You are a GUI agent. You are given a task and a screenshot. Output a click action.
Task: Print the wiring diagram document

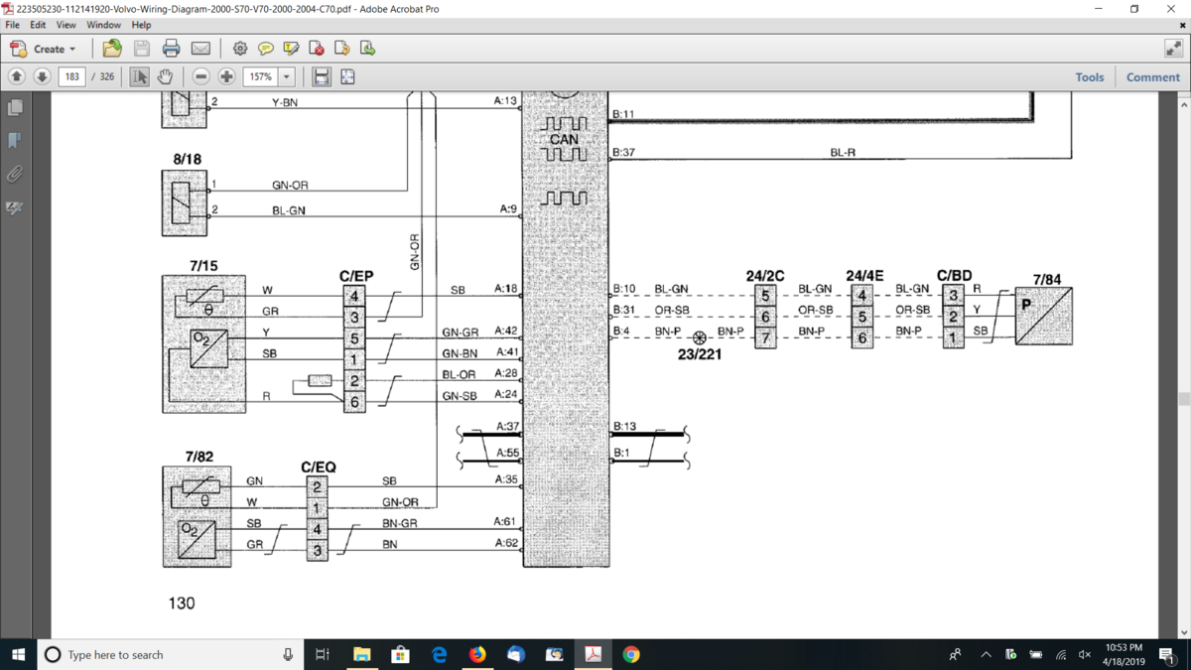pos(171,48)
